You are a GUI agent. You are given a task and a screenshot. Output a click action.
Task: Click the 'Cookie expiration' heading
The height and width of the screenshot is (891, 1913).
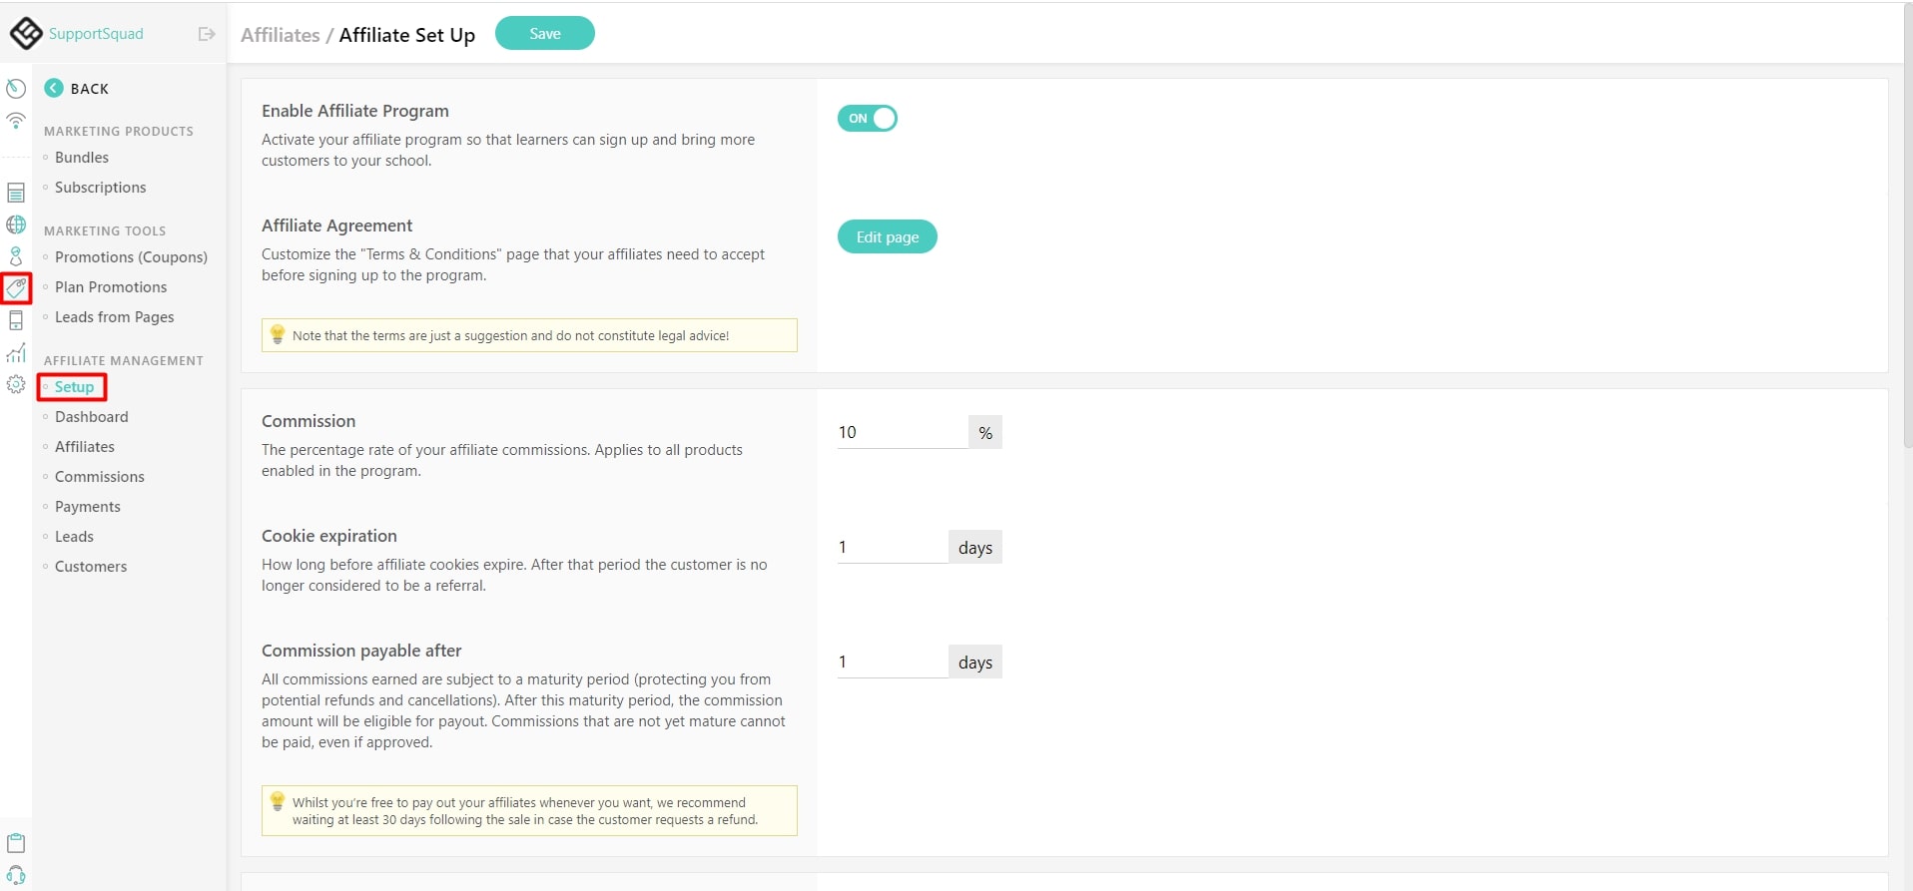(329, 536)
